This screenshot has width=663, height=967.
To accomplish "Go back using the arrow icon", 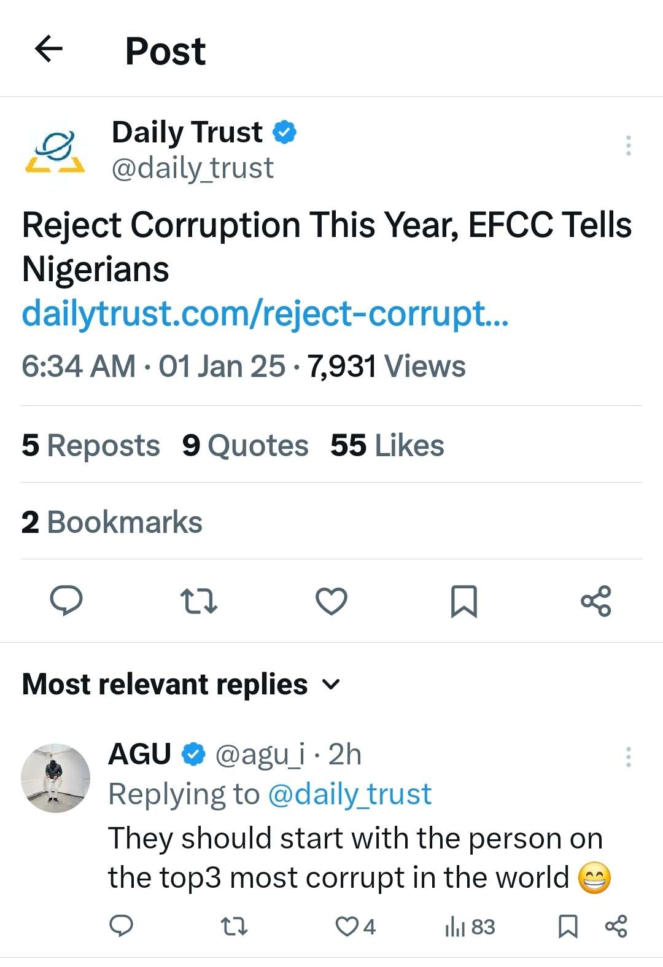I will (49, 49).
